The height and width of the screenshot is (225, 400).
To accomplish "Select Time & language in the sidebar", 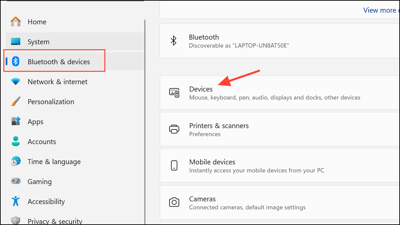I will pos(54,161).
